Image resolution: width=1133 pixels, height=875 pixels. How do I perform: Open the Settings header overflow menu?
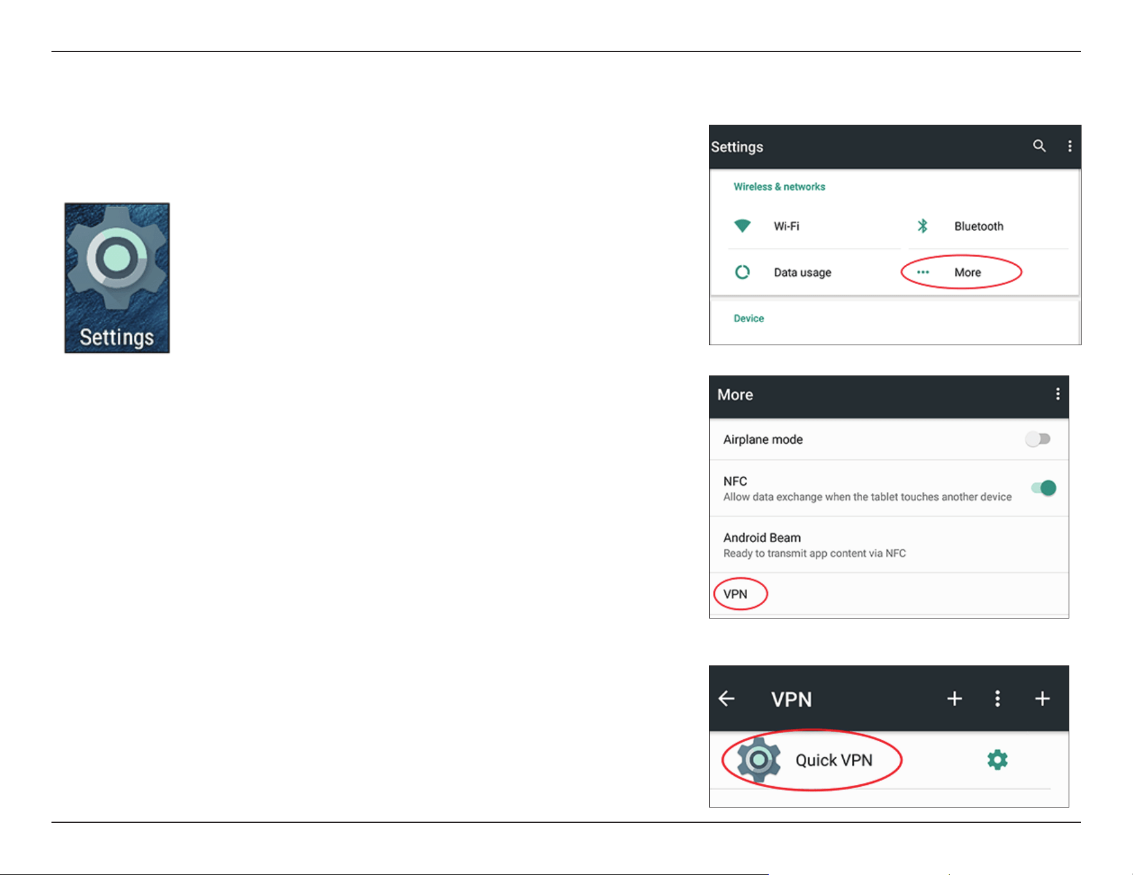coord(1070,147)
